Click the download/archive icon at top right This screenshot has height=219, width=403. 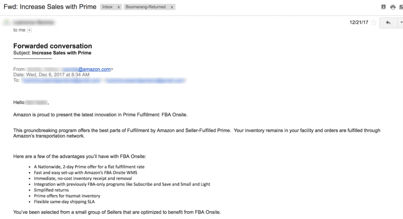point(383,7)
